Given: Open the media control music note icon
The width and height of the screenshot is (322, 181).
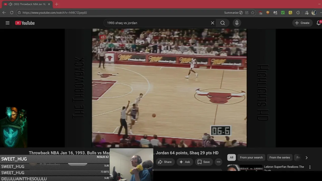Looking at the screenshot, I should 306,13.
